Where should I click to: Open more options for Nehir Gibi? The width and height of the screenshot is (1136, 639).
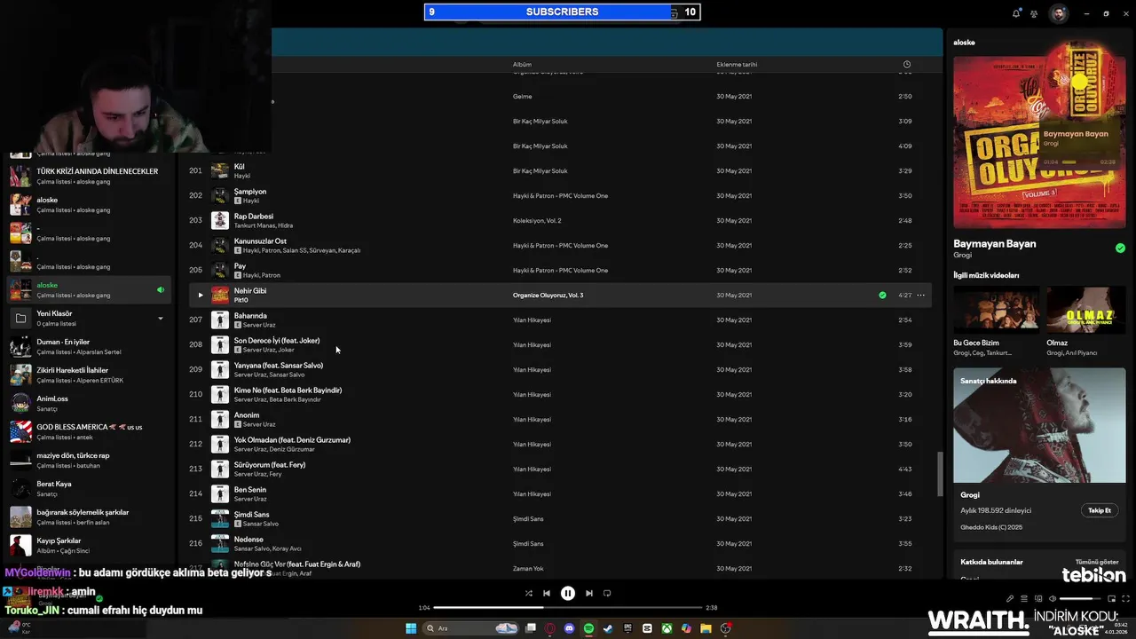pyautogui.click(x=921, y=295)
